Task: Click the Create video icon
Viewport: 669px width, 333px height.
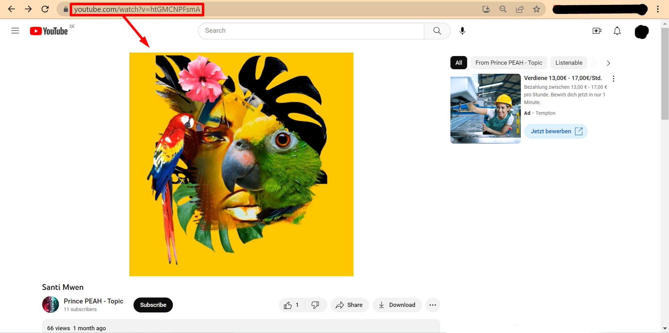Action: coord(597,31)
